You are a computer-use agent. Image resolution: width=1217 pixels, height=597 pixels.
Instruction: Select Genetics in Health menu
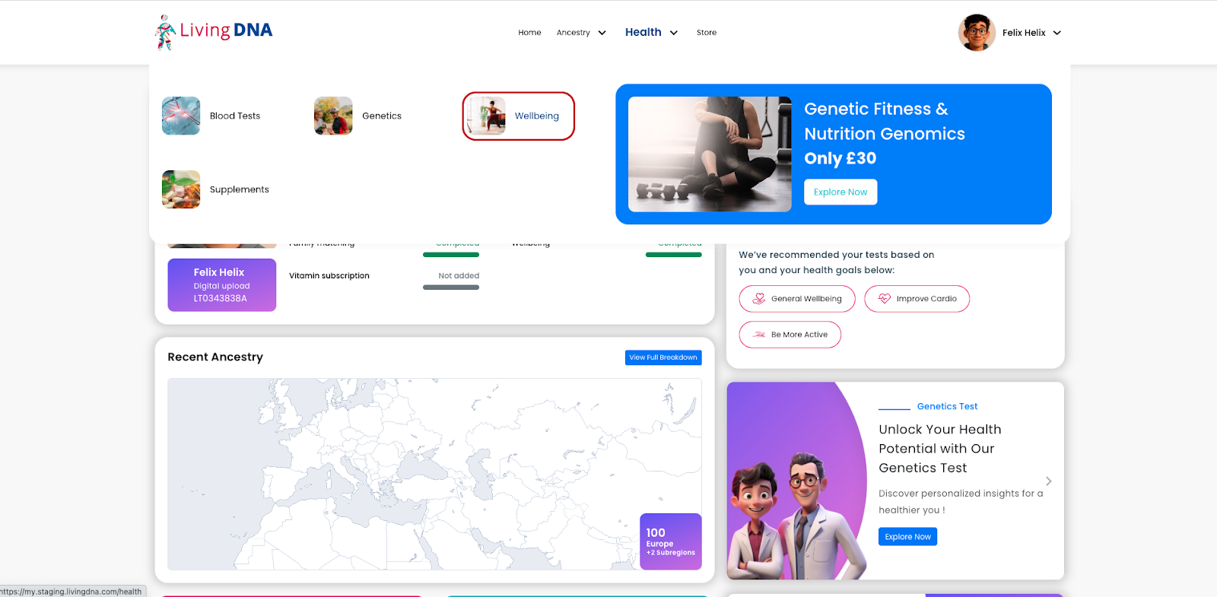pos(382,116)
